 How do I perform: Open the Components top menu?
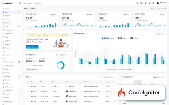coord(28,3)
